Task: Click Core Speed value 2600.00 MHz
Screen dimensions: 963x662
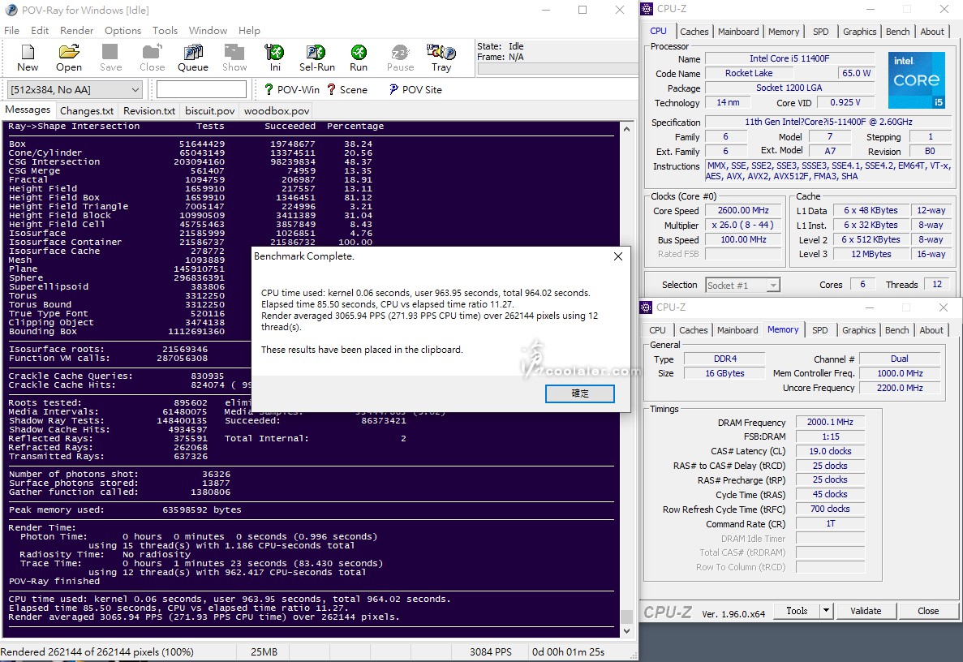Action: 743,211
